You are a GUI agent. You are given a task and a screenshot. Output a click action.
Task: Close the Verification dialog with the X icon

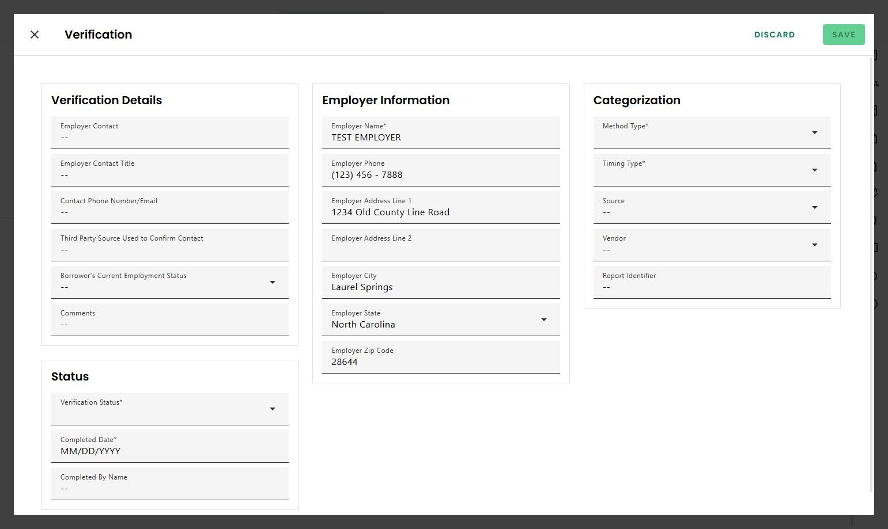pos(35,35)
